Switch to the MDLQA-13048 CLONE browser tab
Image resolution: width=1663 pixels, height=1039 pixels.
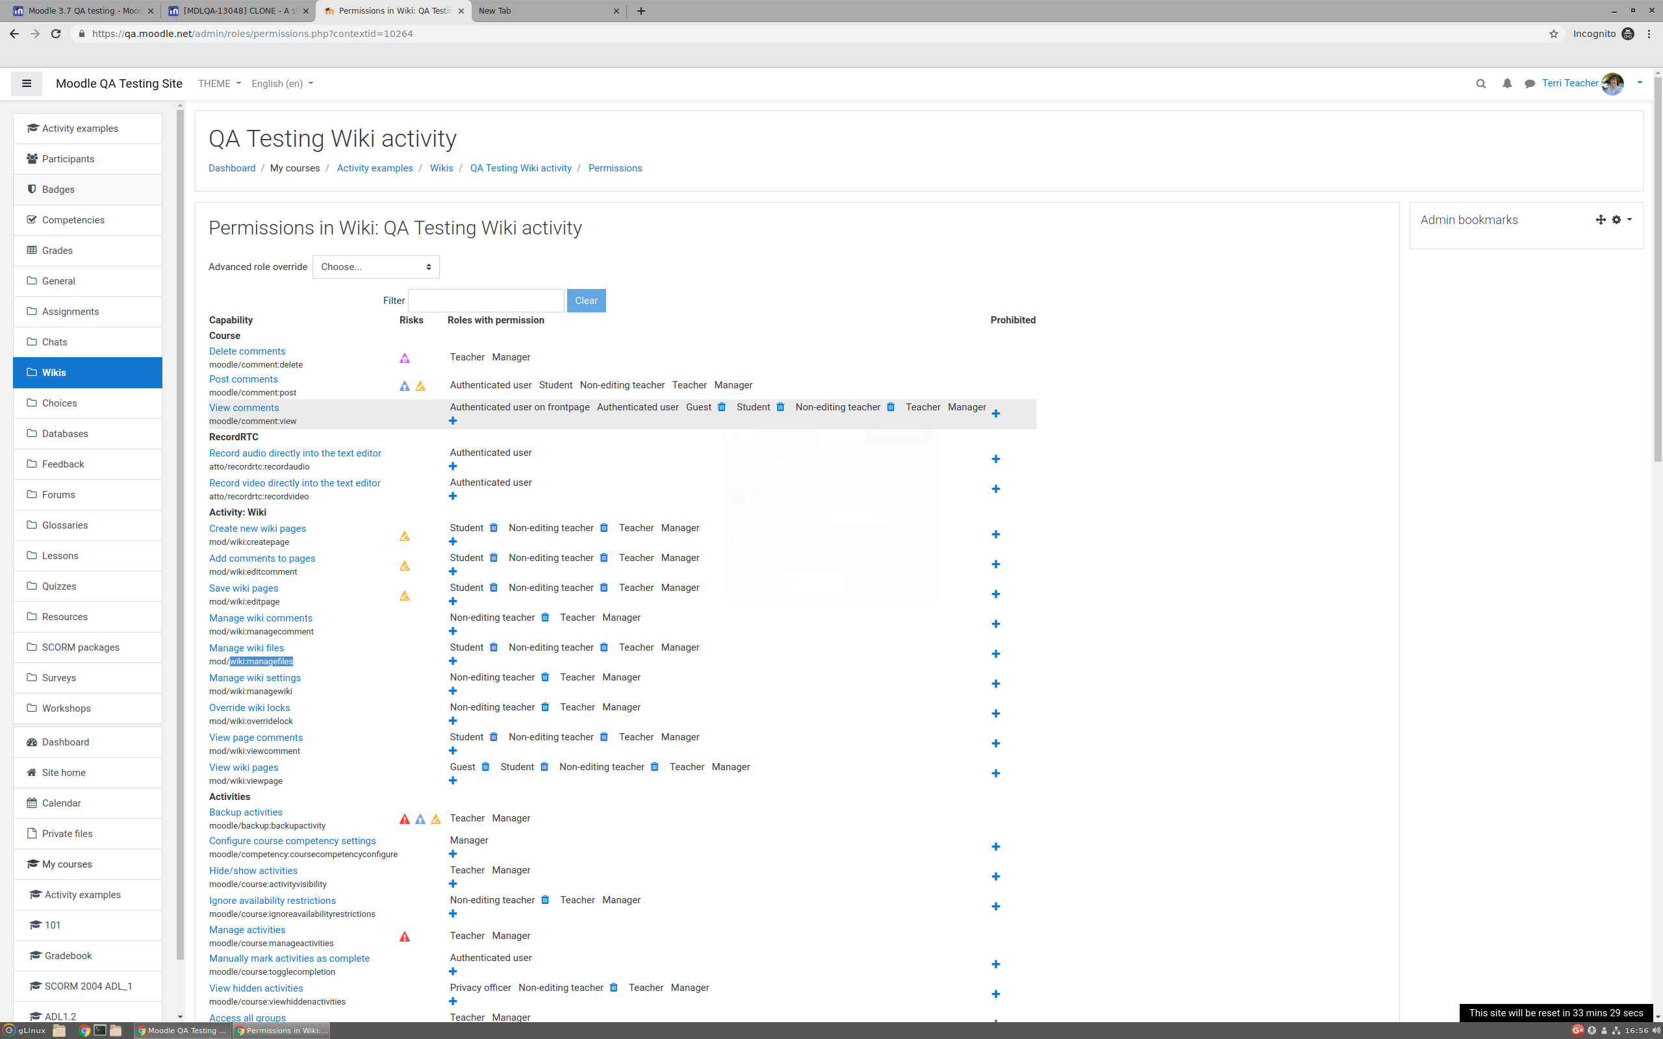pyautogui.click(x=237, y=11)
